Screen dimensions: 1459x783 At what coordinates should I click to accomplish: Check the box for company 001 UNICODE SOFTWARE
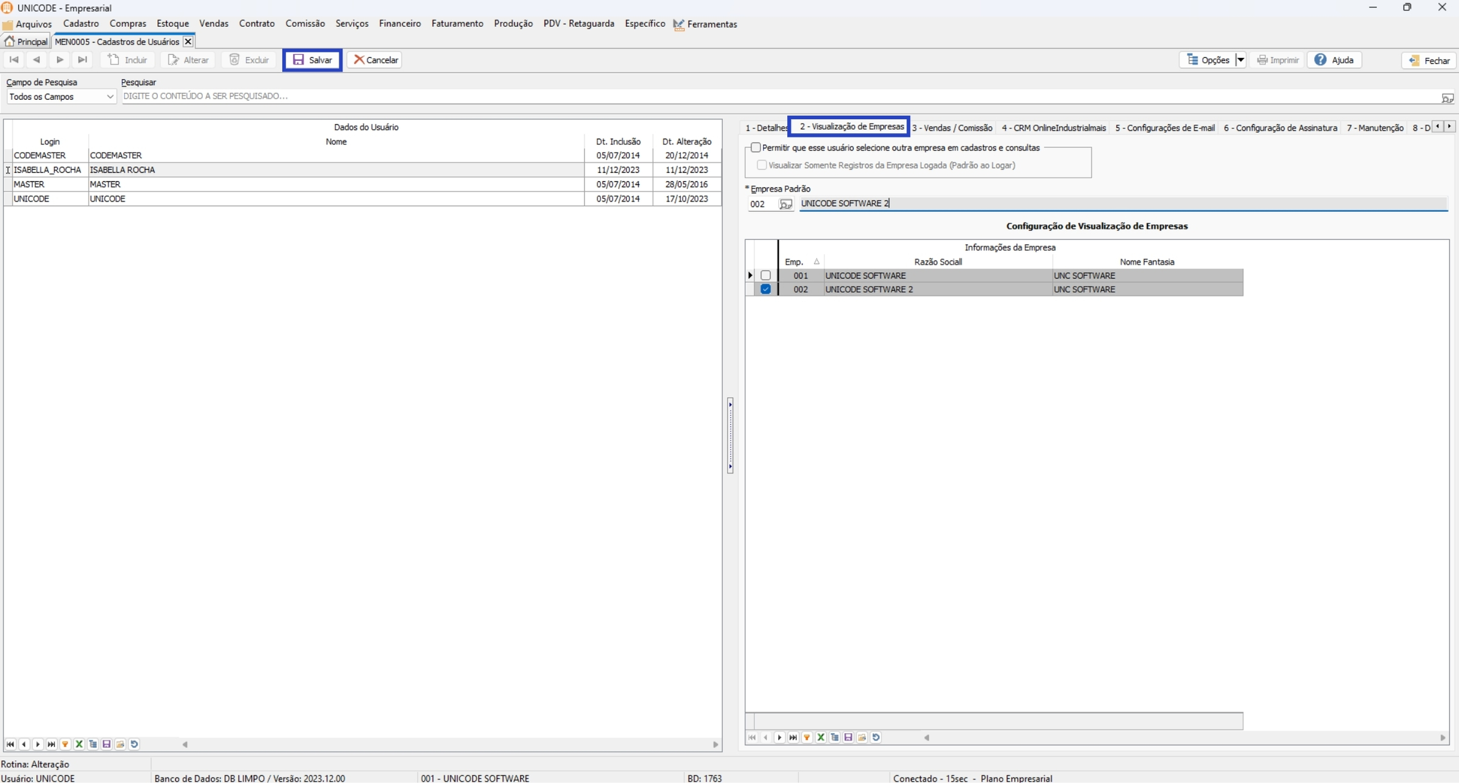coord(765,275)
